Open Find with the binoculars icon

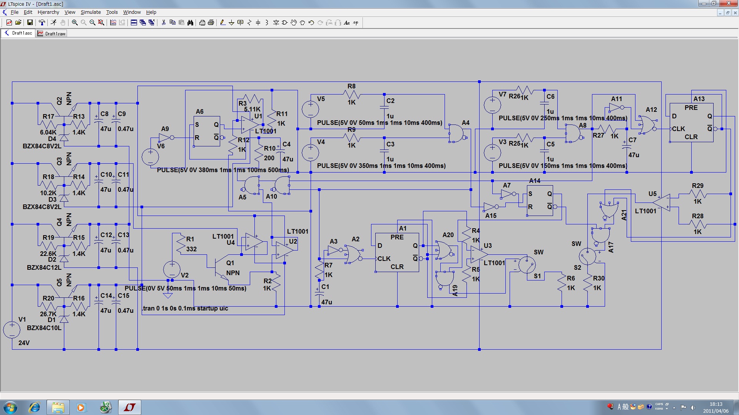[x=190, y=23]
